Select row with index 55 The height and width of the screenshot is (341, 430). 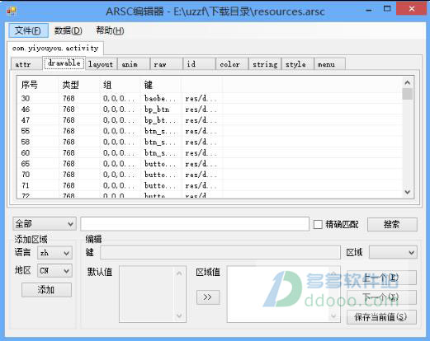[210, 131]
